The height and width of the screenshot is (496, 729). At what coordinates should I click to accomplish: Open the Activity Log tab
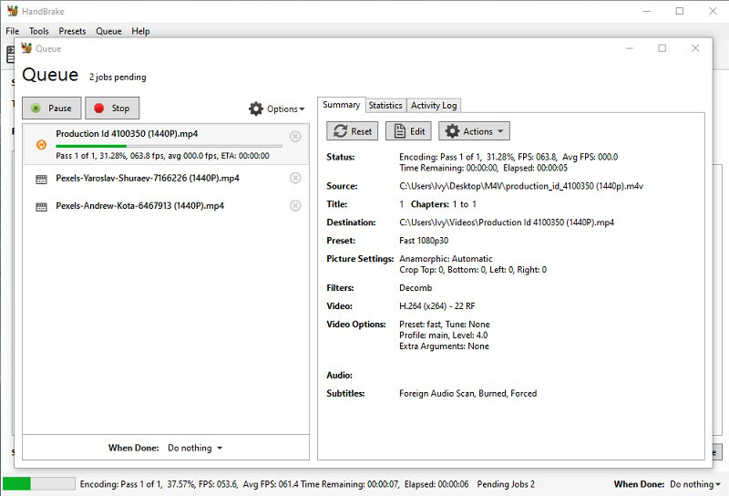434,106
